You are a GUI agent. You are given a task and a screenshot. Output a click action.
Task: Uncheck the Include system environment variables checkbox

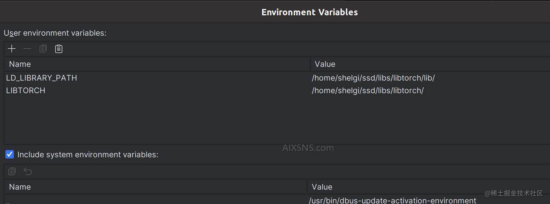pyautogui.click(x=9, y=155)
